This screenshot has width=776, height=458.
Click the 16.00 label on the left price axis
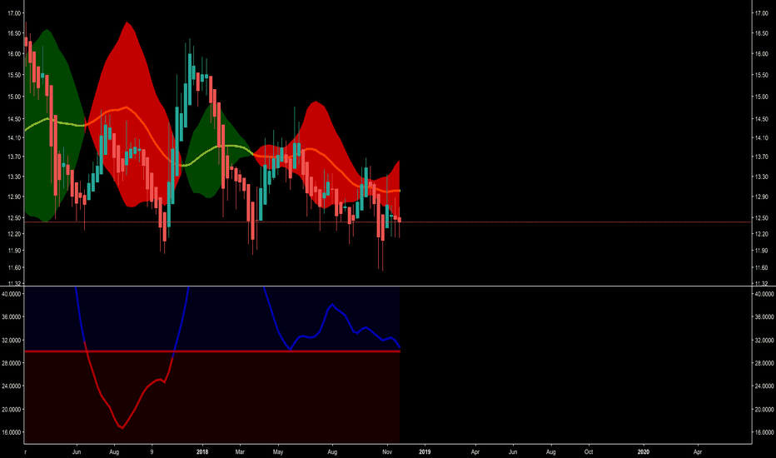pos(14,54)
